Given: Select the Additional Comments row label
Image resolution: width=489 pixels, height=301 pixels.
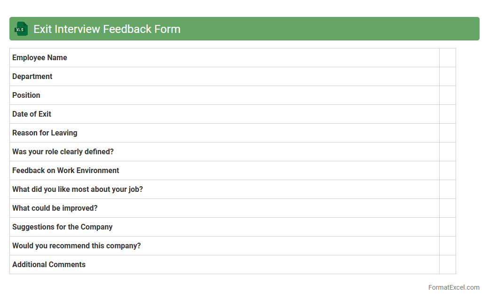Looking at the screenshot, I should [x=49, y=265].
